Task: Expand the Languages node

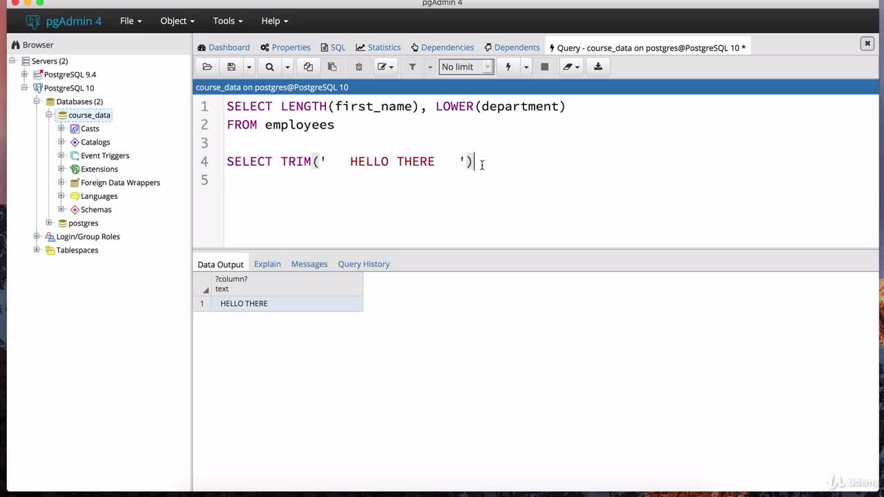Action: point(61,195)
